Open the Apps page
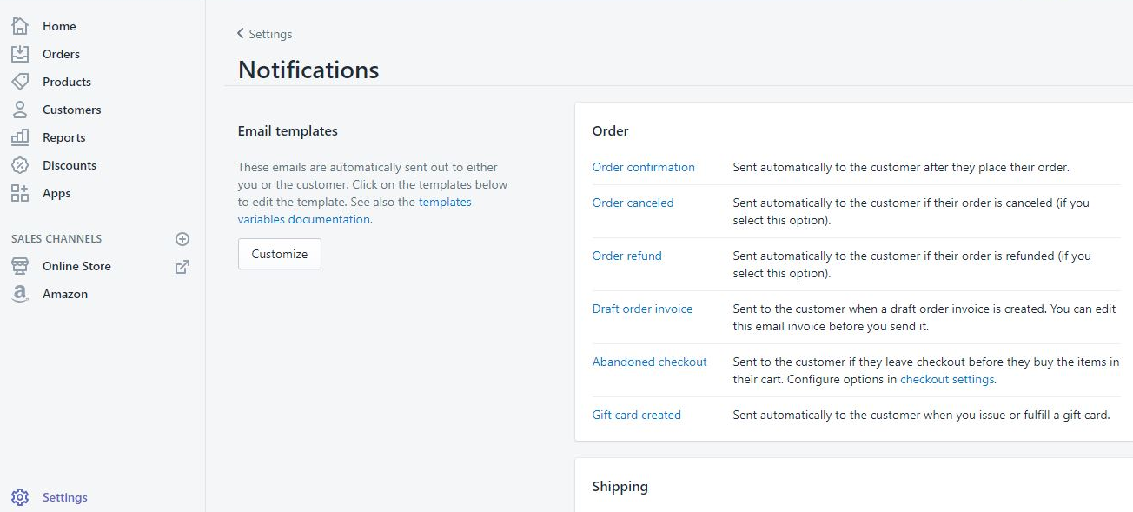Viewport: 1133px width, 512px height. coord(56,193)
